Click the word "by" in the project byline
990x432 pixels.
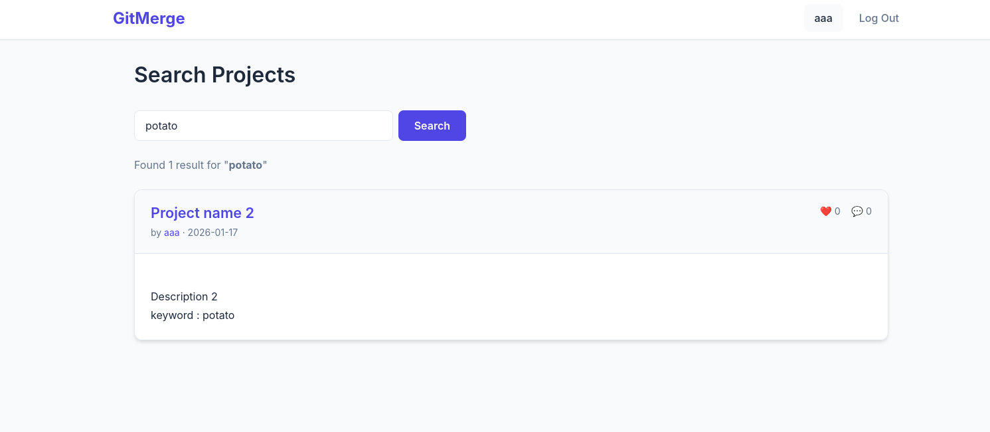pyautogui.click(x=155, y=233)
